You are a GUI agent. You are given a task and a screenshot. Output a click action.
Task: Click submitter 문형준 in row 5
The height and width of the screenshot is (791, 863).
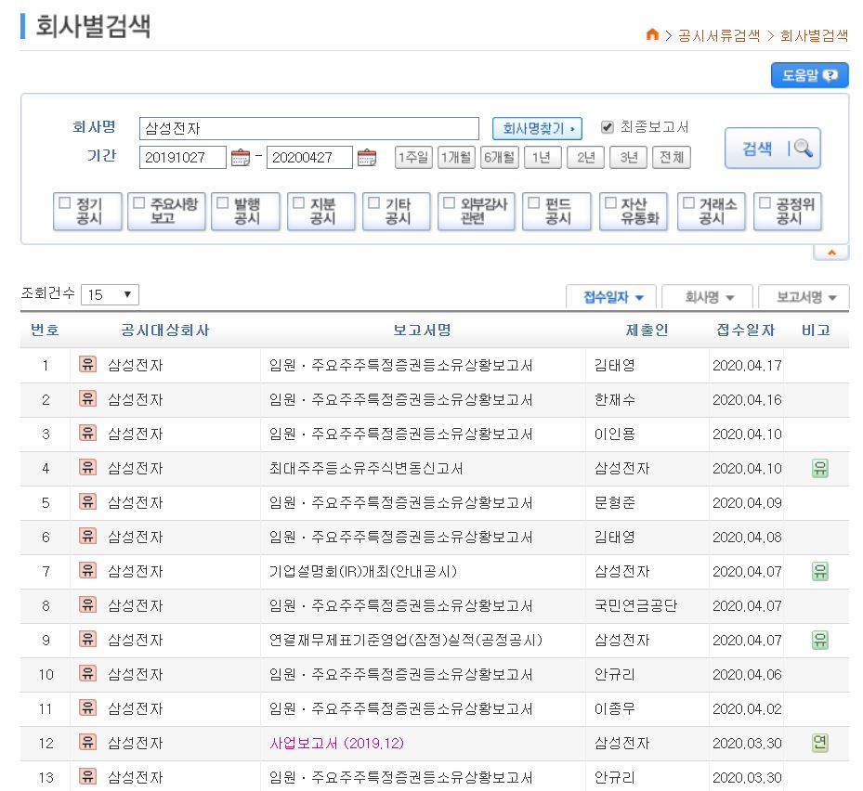615,503
